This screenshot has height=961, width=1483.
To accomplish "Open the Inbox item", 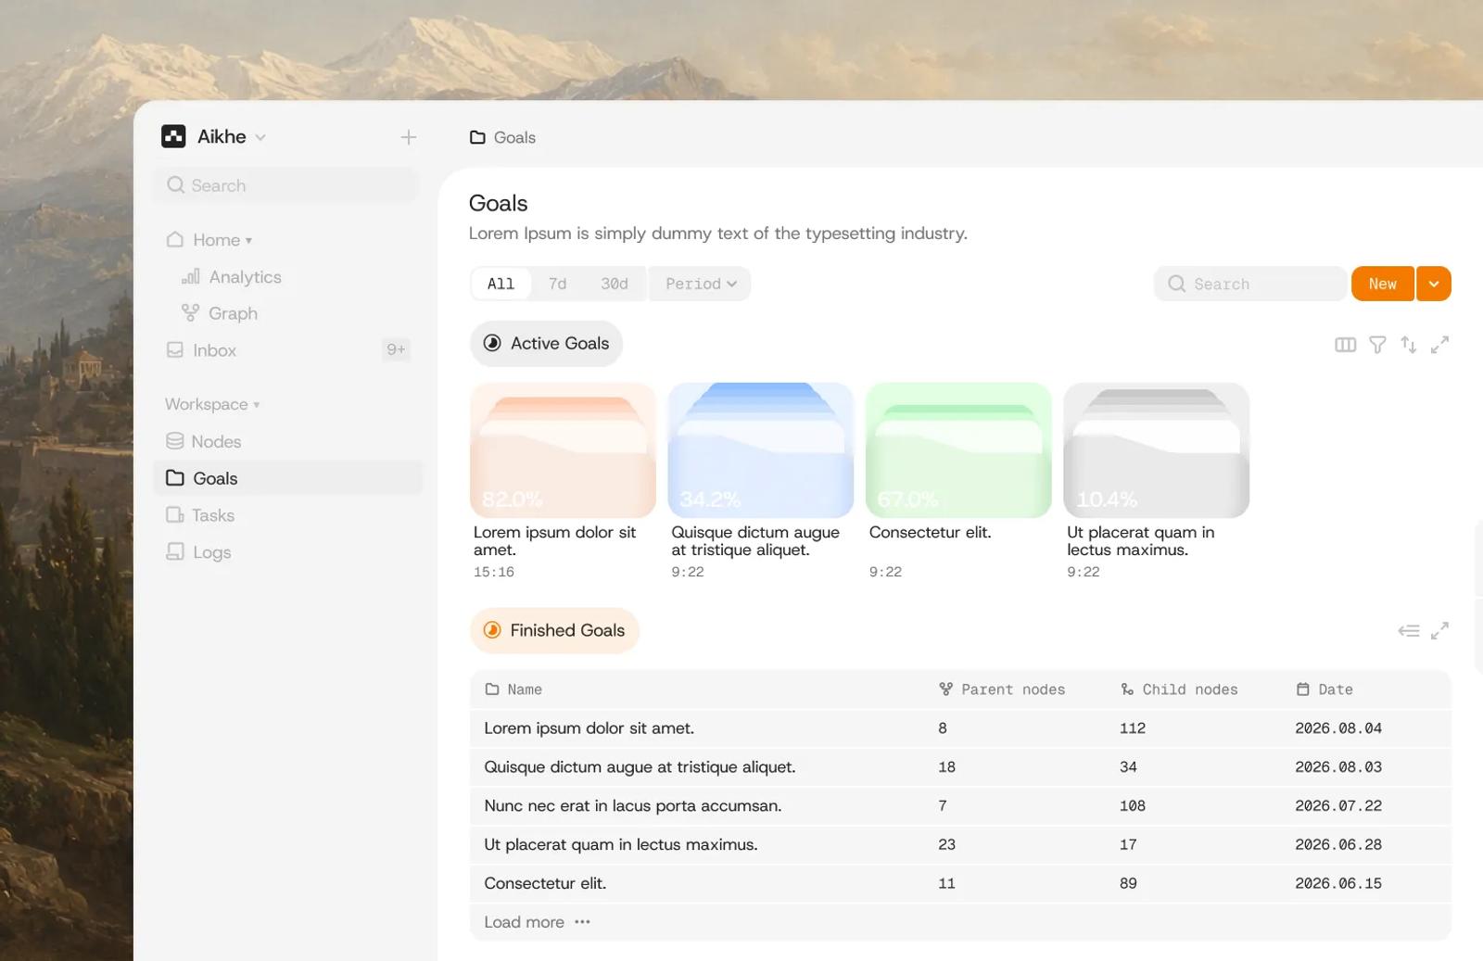I will coord(286,350).
